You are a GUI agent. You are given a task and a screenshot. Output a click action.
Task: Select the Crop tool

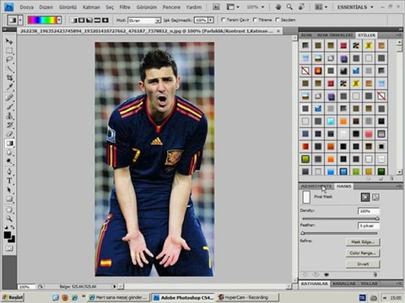point(9,77)
